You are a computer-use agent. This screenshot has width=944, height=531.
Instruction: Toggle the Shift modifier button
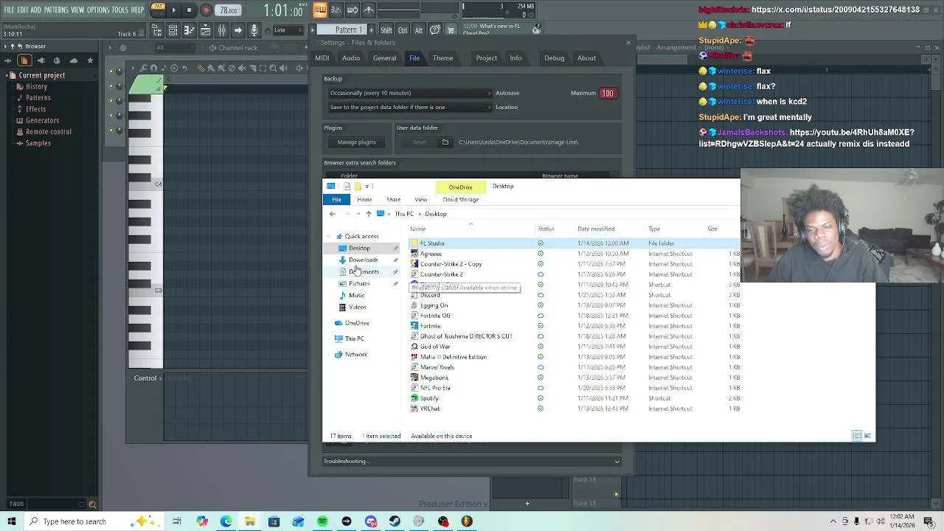(386, 30)
